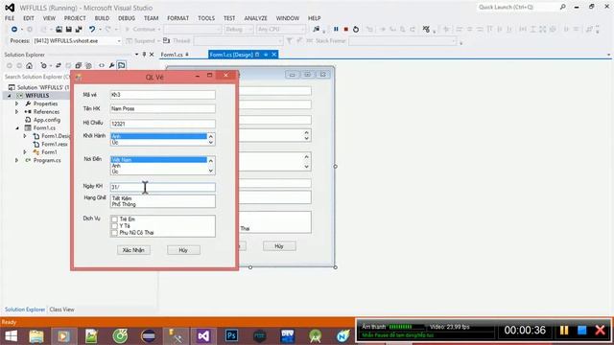Pause debugging with the Break All icon
This screenshot has height=345, width=614.
click(336, 30)
